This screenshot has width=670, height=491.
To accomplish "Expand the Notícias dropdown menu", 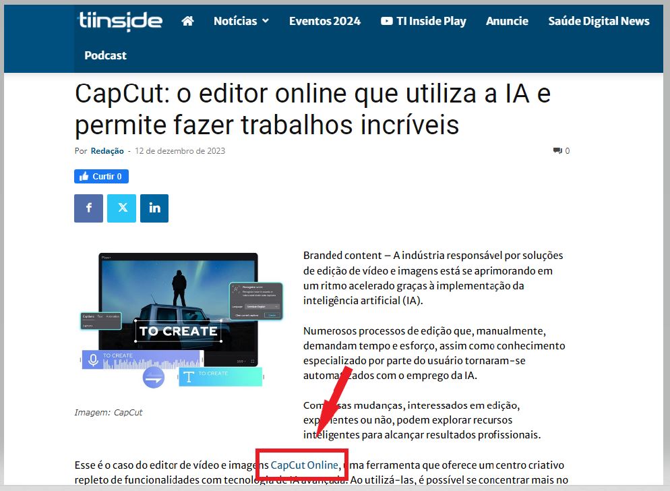I will (241, 21).
